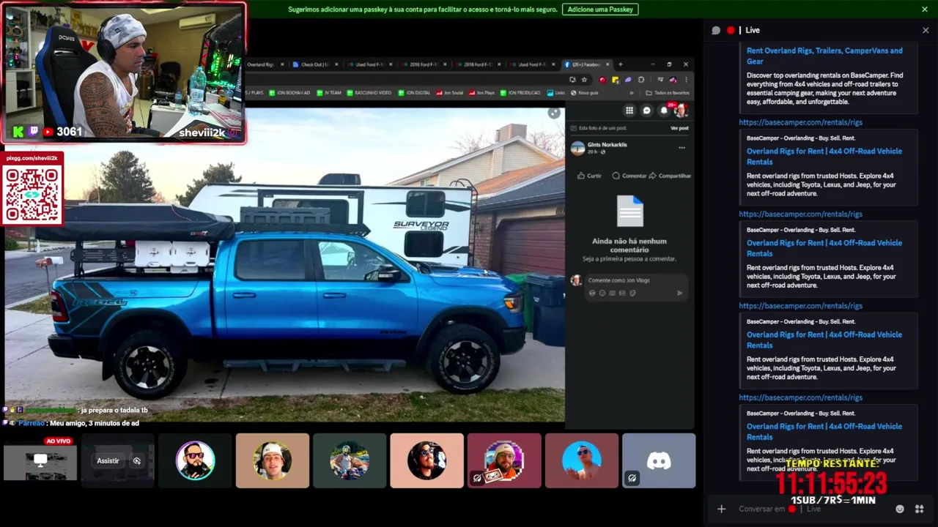Click the 'Ver post' link
Screen dimensions: 938x527
coord(679,128)
